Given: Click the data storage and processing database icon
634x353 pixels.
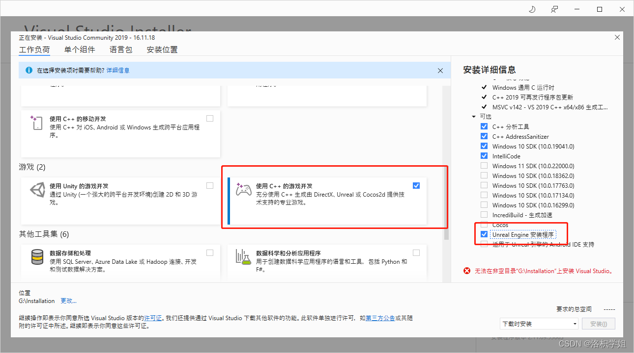Looking at the screenshot, I should click(37, 257).
